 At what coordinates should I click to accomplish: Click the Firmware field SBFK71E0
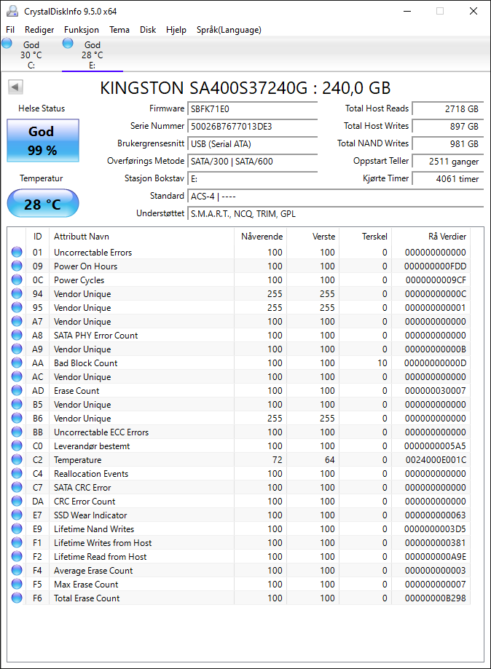pyautogui.click(x=252, y=108)
